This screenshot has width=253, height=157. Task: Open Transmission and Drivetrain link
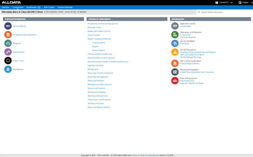click(x=99, y=100)
